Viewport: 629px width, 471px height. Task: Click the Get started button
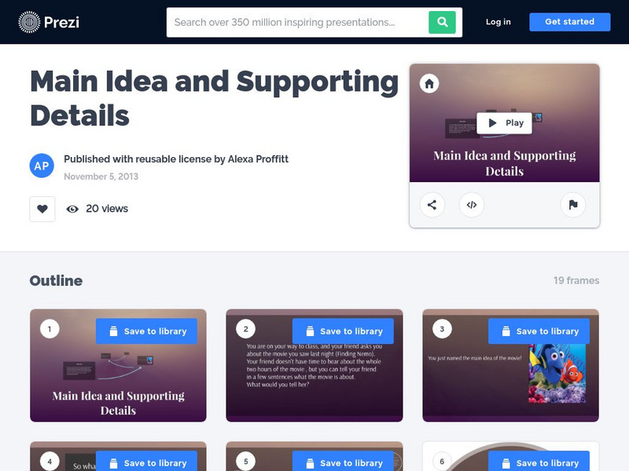pos(569,22)
